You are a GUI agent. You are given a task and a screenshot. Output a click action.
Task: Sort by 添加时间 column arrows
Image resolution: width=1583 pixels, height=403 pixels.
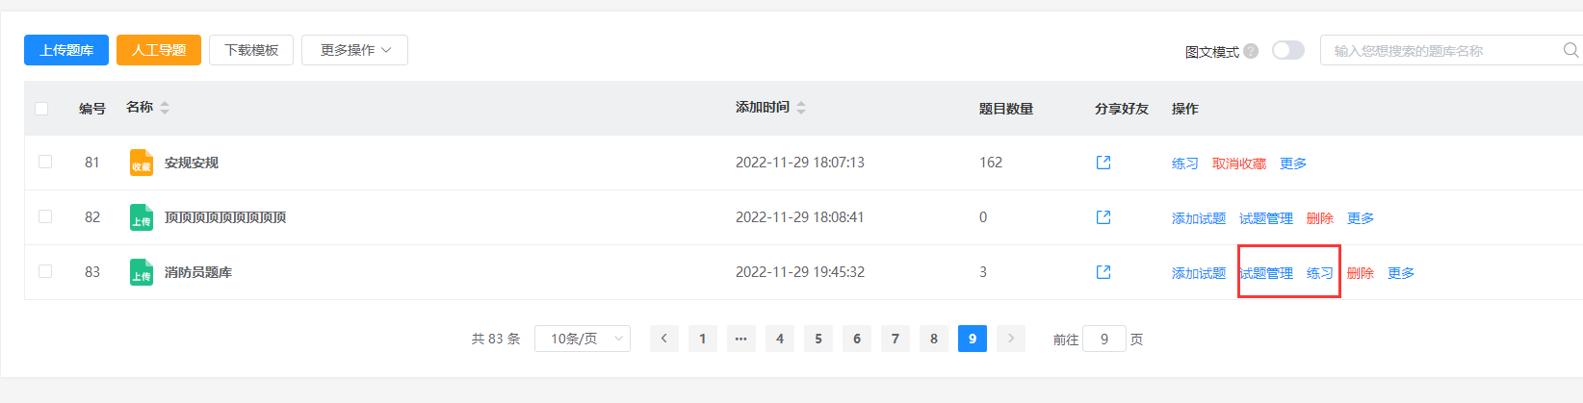tap(801, 108)
